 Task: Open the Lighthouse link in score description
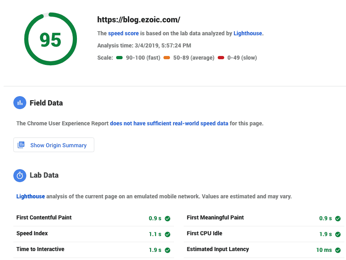248,33
